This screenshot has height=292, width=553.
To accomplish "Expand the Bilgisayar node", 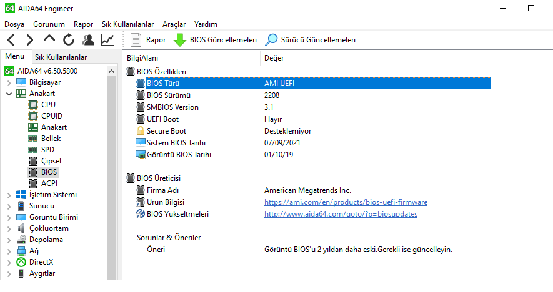I will pos(9,83).
